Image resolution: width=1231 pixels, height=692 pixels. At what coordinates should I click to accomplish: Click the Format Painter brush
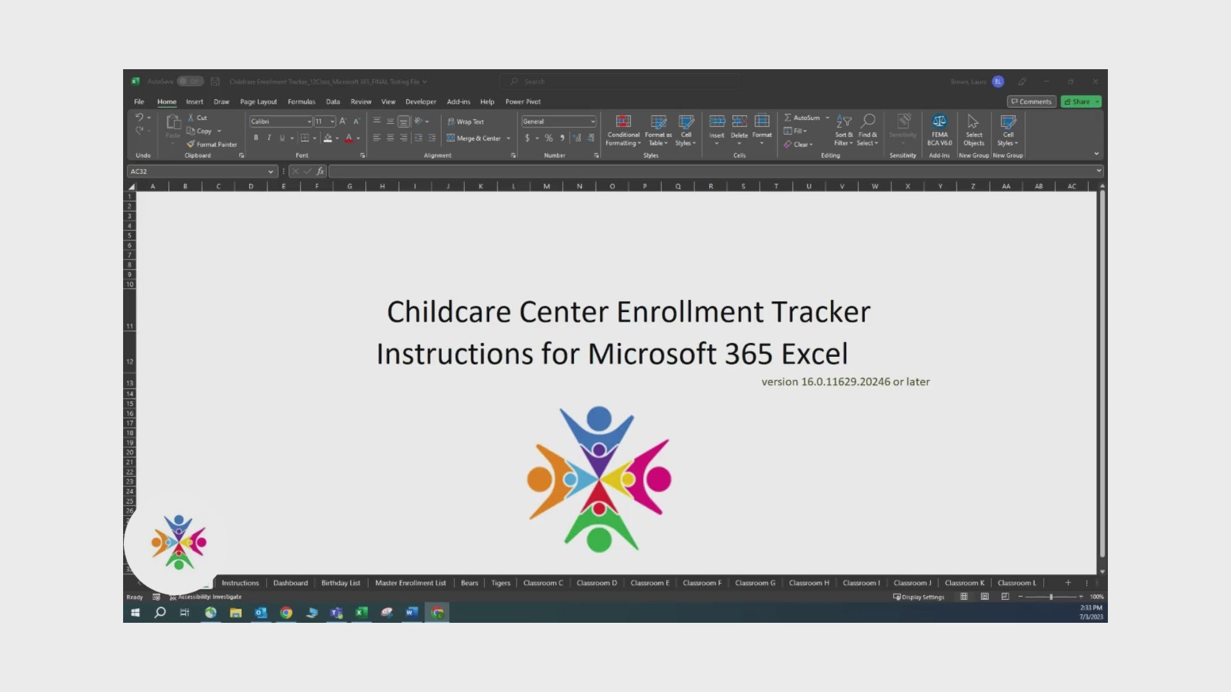coord(190,144)
